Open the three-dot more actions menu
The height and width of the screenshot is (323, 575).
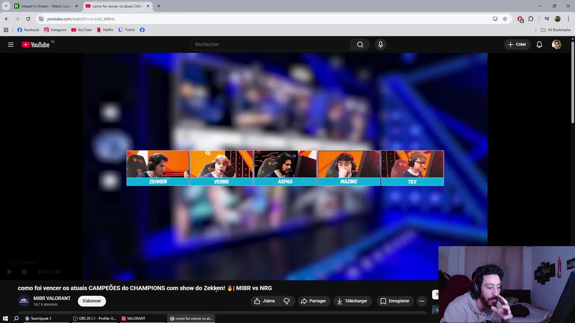(x=422, y=301)
